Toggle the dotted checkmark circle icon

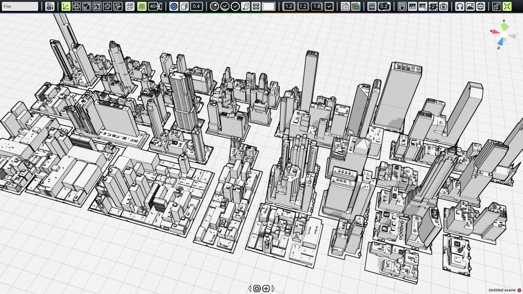coord(225,6)
